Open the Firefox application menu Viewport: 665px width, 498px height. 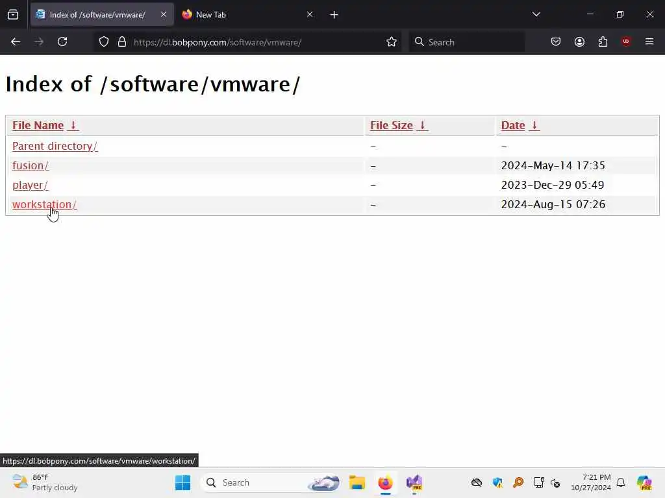click(x=649, y=41)
